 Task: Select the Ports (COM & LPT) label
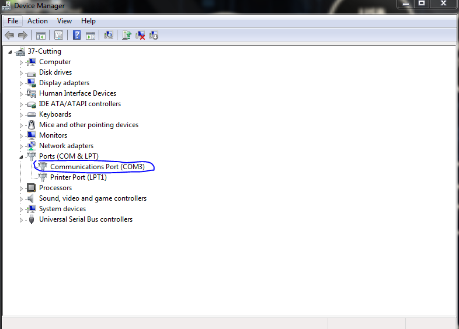[69, 156]
